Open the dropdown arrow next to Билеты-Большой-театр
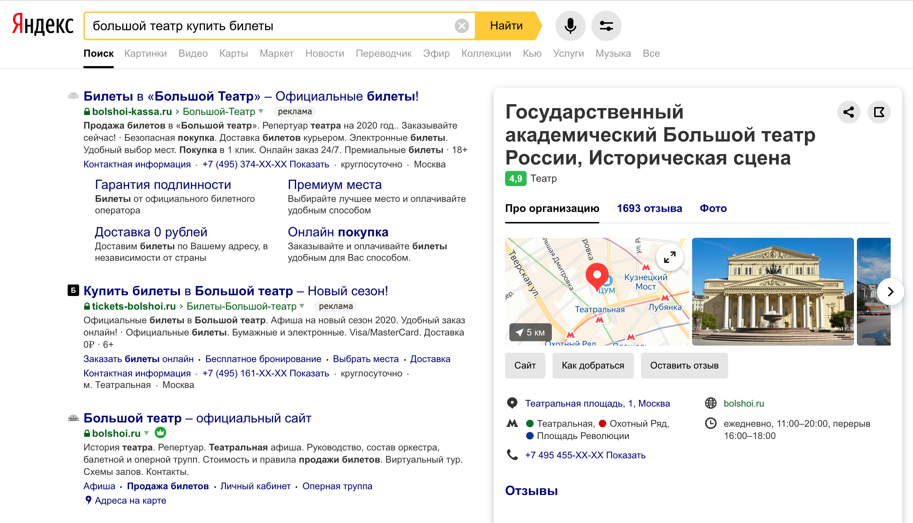The height and width of the screenshot is (523, 913). pyautogui.click(x=302, y=306)
